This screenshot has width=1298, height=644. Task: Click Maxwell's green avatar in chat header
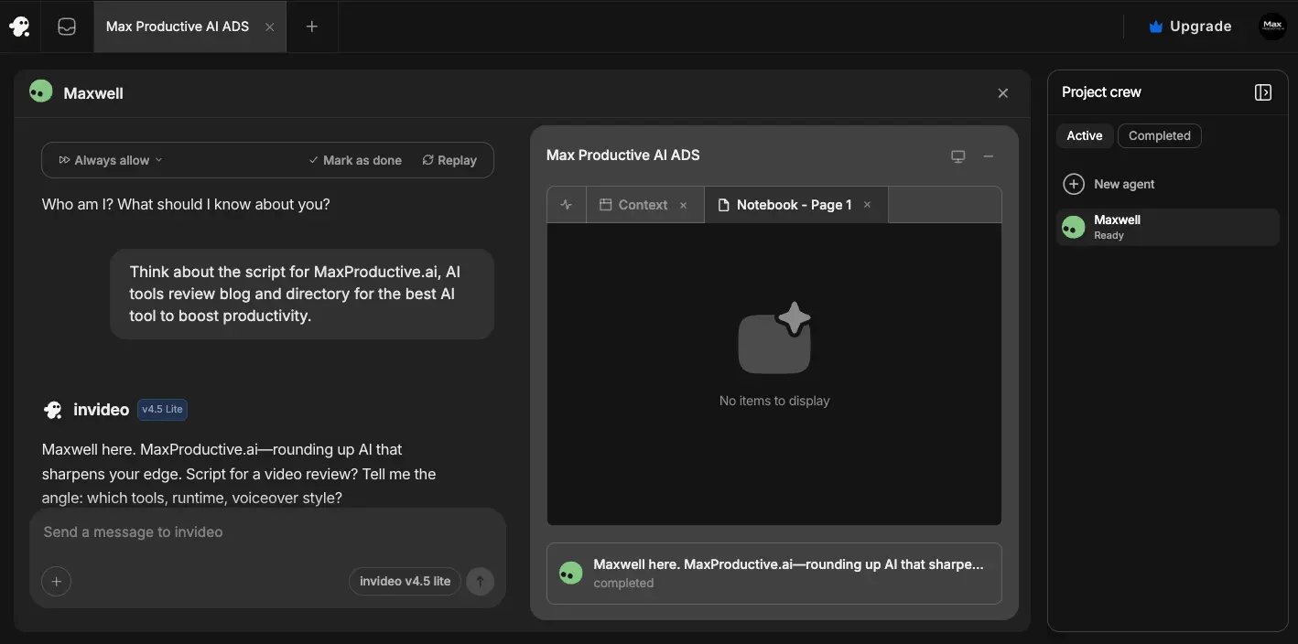40,91
